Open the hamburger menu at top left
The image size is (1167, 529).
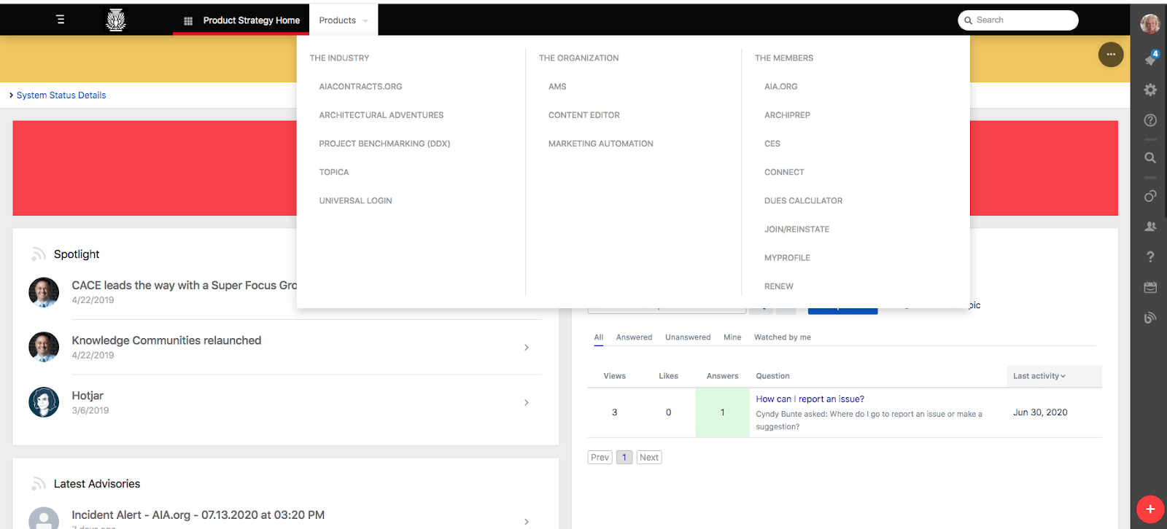61,20
